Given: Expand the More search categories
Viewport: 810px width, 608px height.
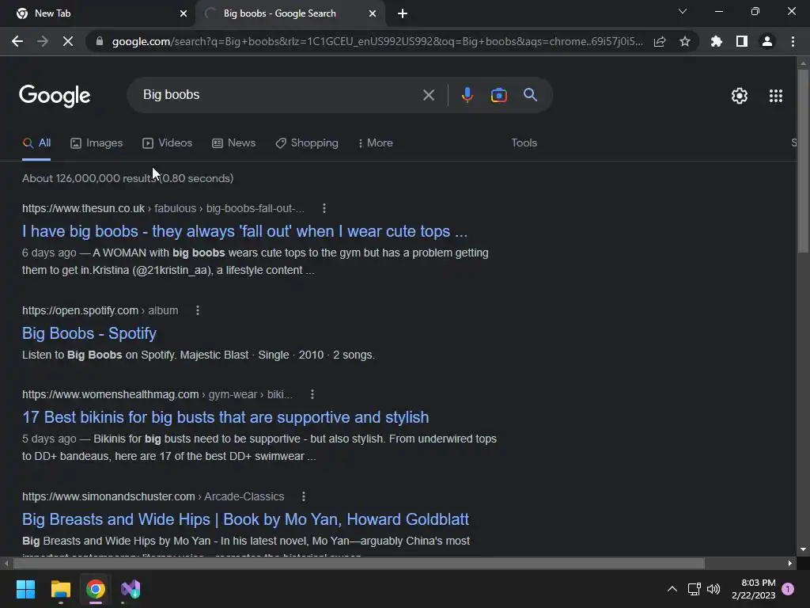Looking at the screenshot, I should pos(376,143).
